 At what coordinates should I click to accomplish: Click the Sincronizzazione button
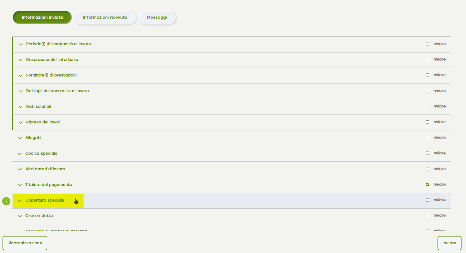coord(25,243)
